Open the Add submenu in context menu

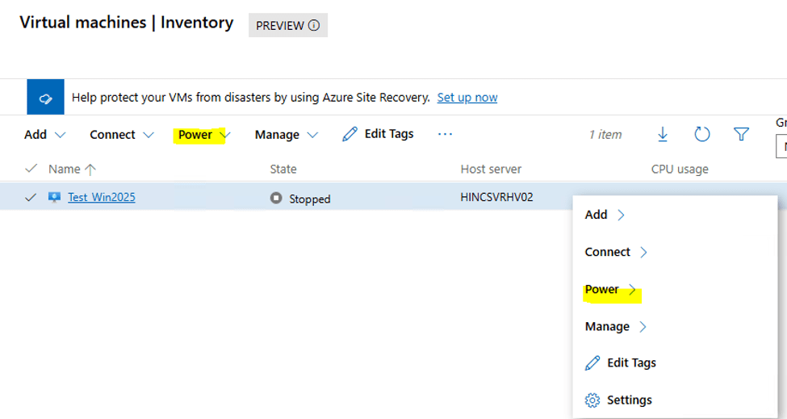point(605,215)
